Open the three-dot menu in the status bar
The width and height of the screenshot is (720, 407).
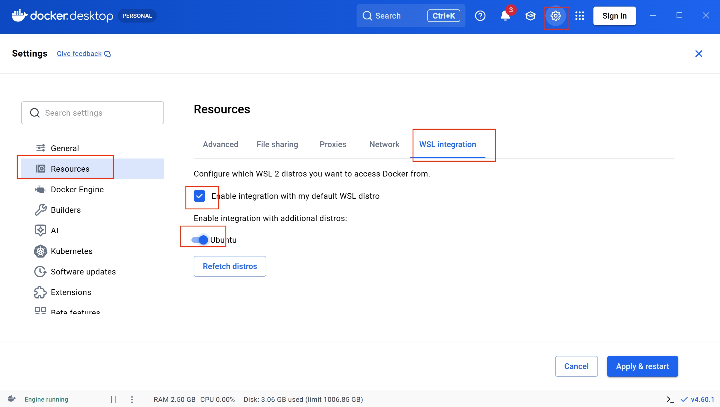pos(132,400)
